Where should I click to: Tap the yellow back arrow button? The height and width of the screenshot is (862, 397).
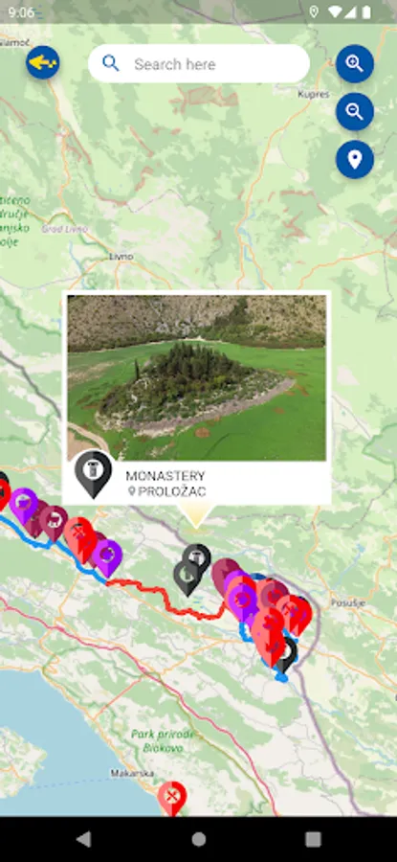[x=43, y=62]
